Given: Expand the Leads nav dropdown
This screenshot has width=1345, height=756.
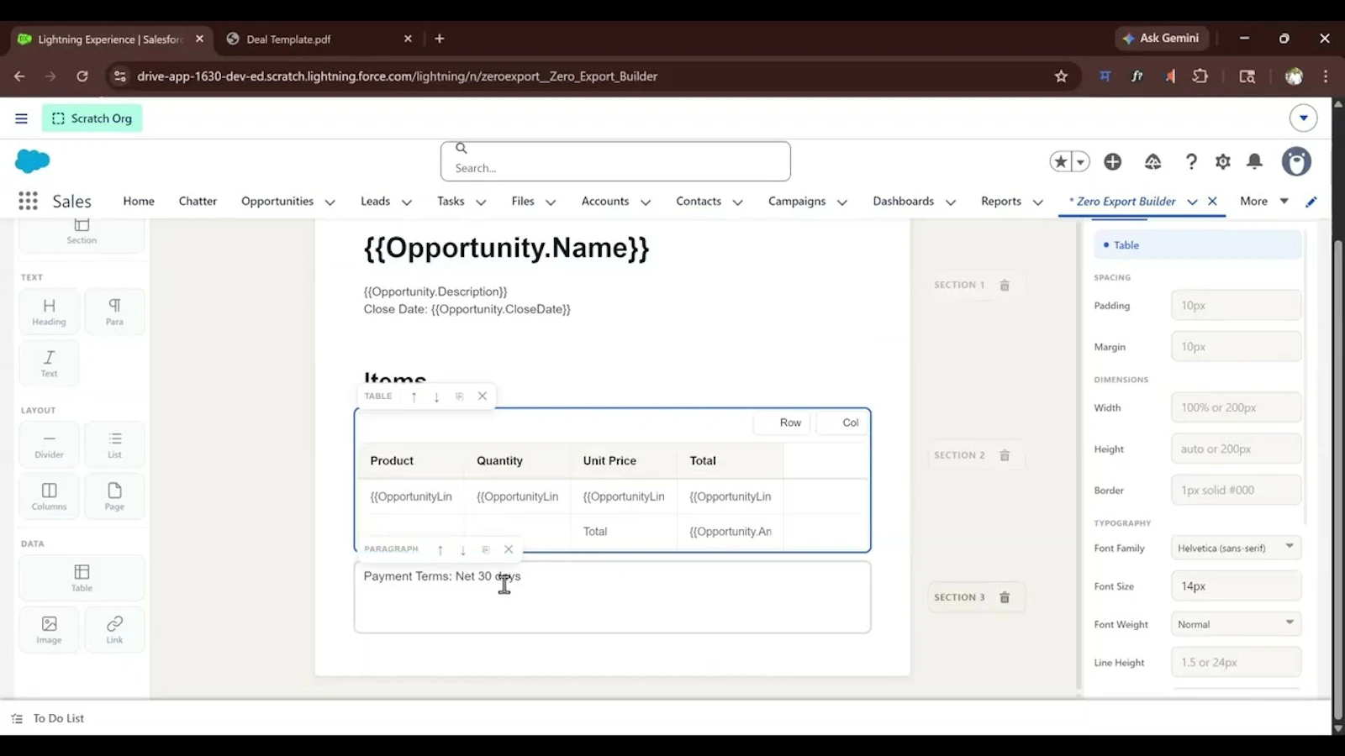Looking at the screenshot, I should (406, 202).
